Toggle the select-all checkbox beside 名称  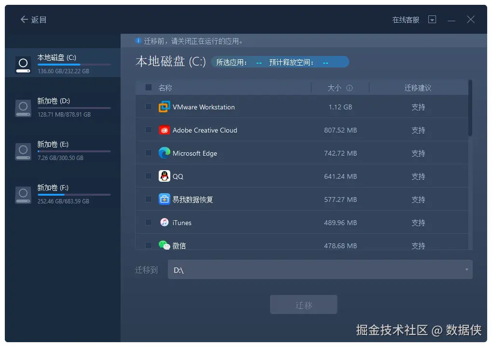click(149, 87)
